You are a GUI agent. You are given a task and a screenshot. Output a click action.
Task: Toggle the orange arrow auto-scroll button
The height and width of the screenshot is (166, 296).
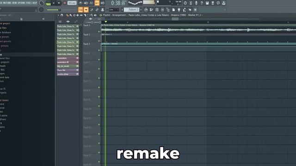click(86, 10)
